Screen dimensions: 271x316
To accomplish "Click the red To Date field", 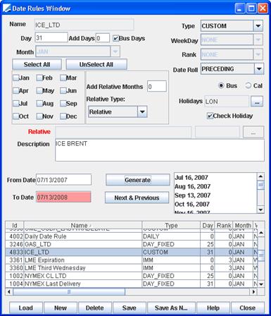I will coord(63,197).
